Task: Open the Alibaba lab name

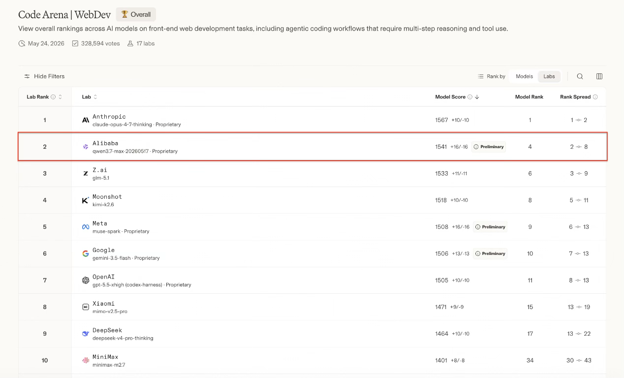Action: 105,143
